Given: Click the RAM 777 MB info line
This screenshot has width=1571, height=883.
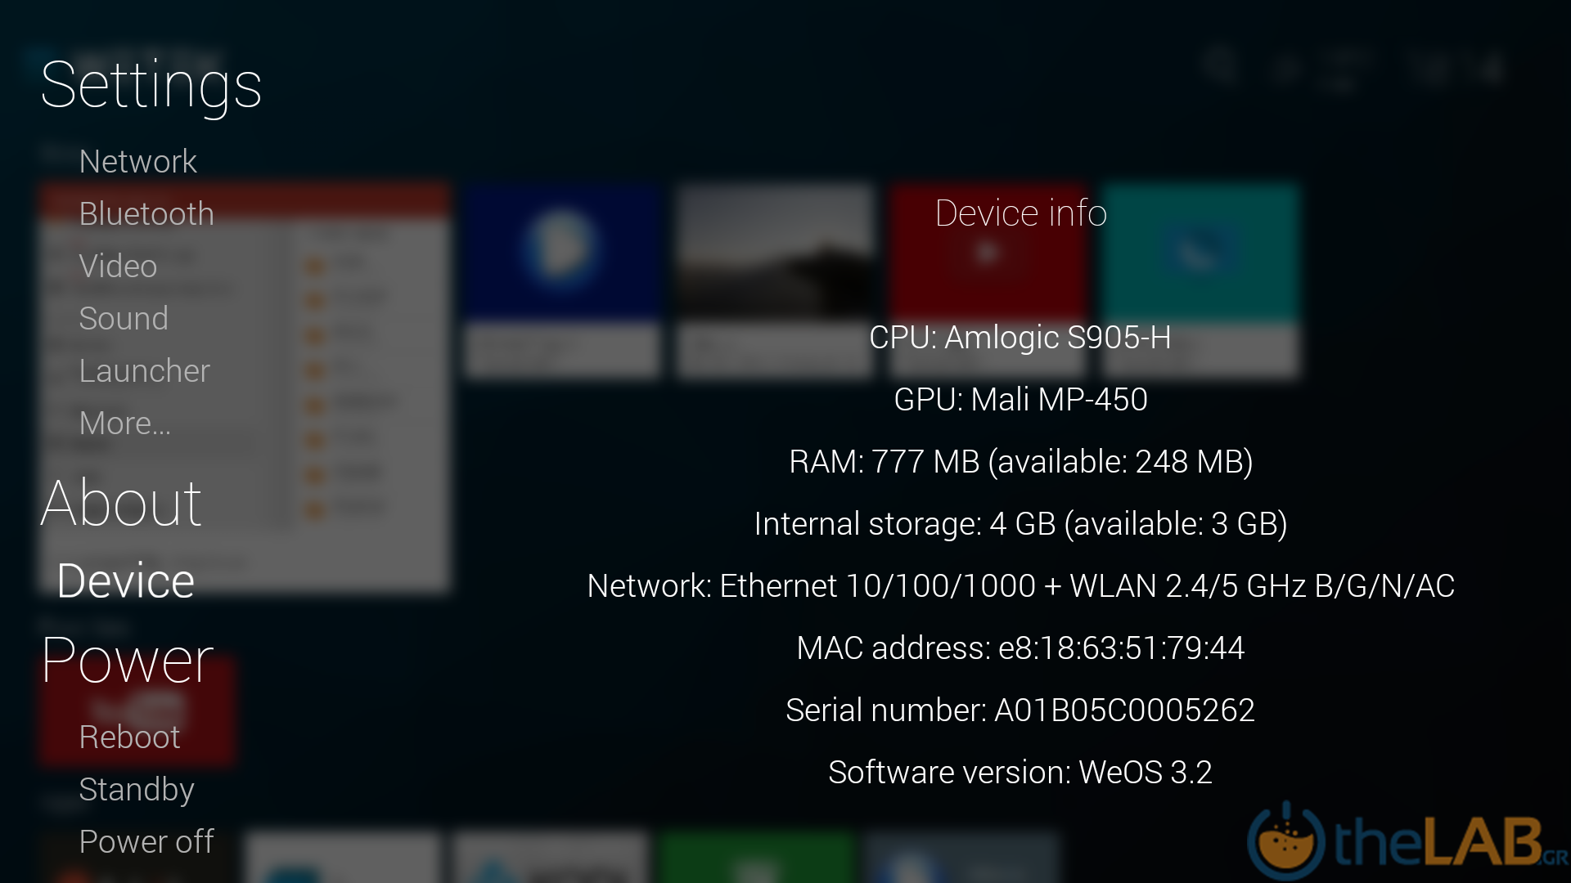Looking at the screenshot, I should [1020, 462].
